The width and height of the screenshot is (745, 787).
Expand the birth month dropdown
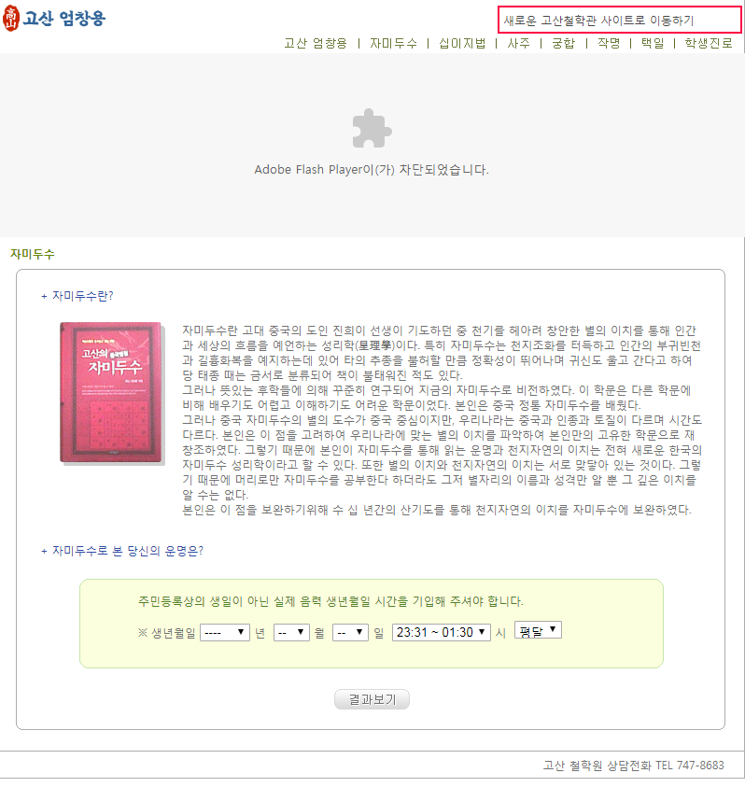click(291, 632)
